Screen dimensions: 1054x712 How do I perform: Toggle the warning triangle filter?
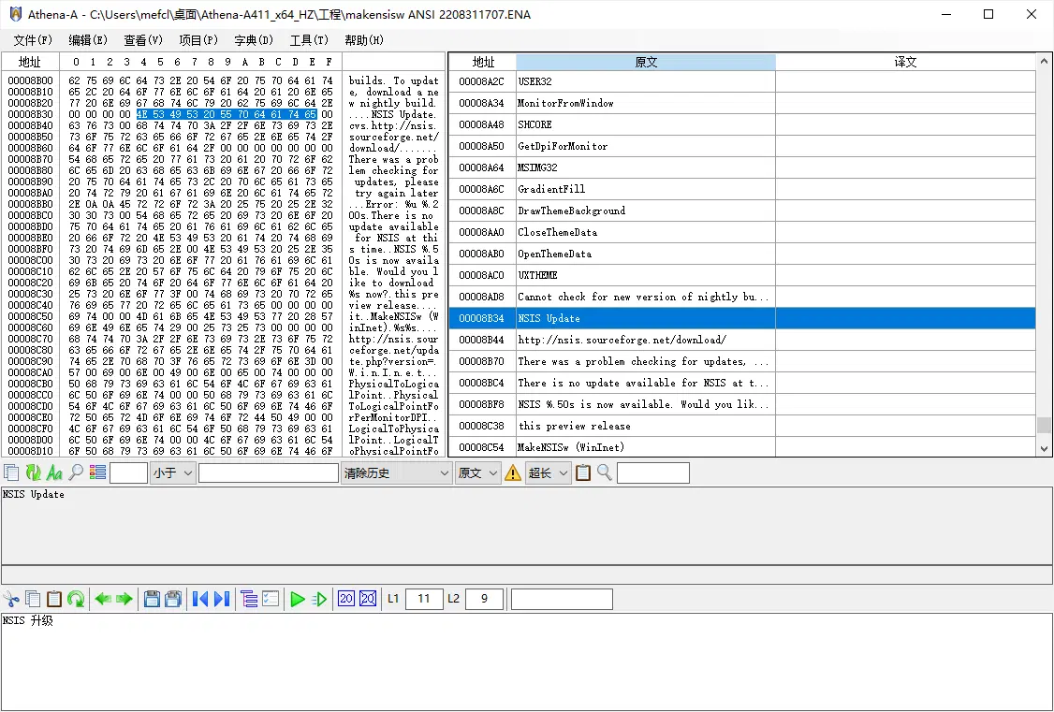tap(513, 472)
